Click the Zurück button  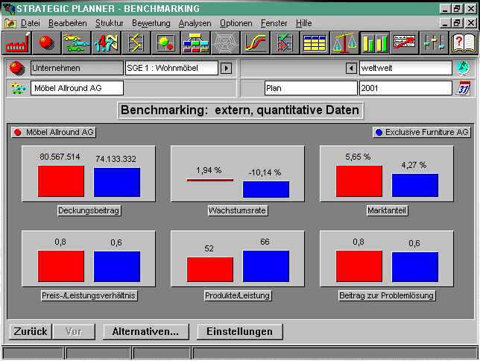pyautogui.click(x=31, y=332)
